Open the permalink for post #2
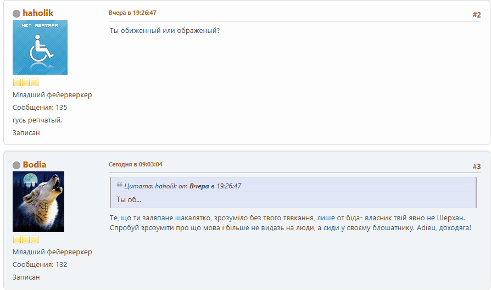491x290 pixels. pyautogui.click(x=477, y=15)
